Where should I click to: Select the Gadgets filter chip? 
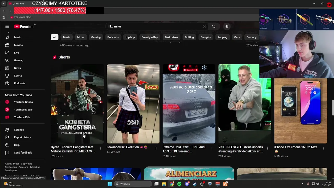(x=206, y=37)
